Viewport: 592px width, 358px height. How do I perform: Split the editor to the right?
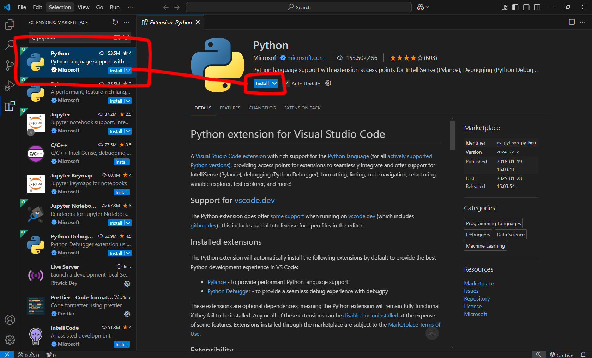572,22
